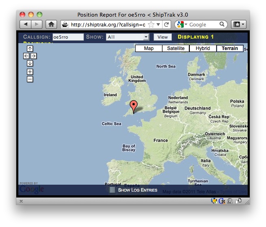Select the Terrain map view
The height and width of the screenshot is (227, 266).
click(x=230, y=48)
